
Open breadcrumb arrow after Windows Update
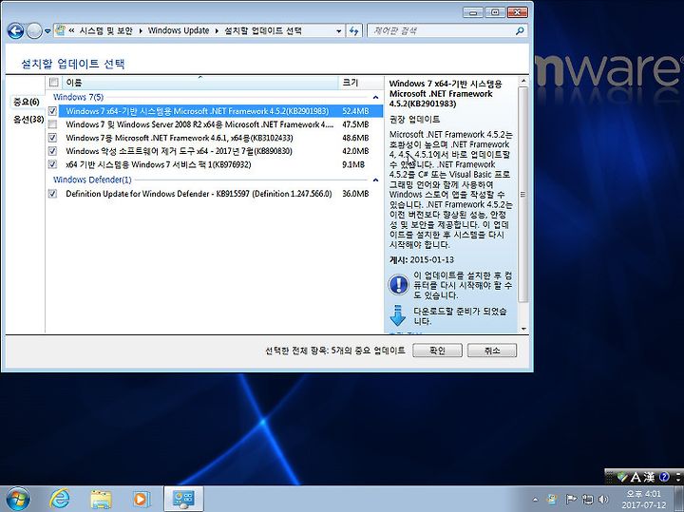tap(217, 31)
